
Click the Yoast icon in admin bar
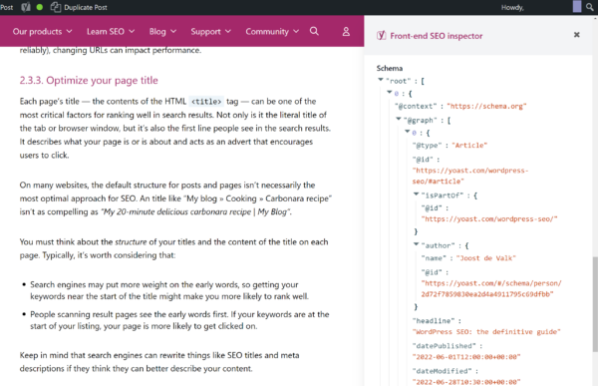pos(26,7)
